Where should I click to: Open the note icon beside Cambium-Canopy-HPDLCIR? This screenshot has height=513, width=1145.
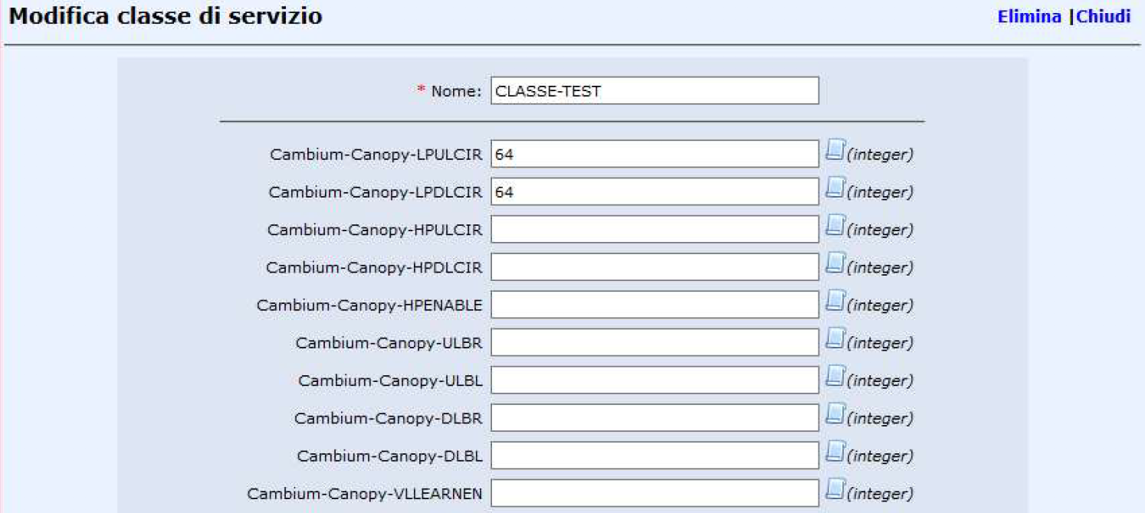(x=835, y=264)
